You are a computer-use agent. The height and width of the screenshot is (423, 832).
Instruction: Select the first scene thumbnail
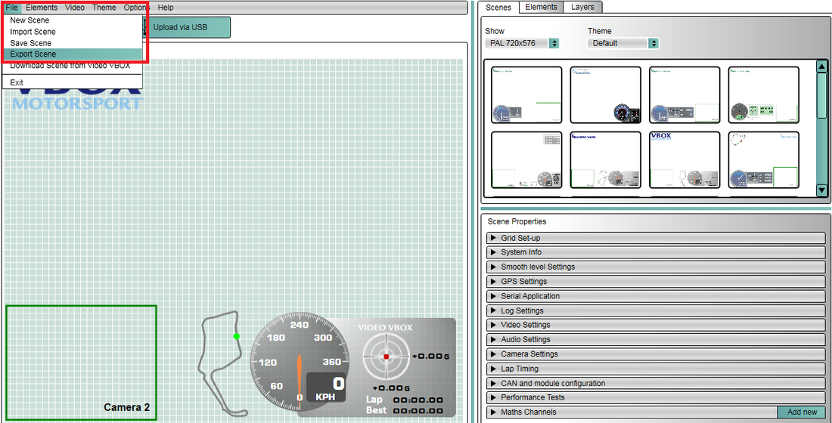pos(526,95)
